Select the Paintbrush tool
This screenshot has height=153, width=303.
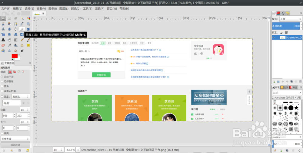(28, 40)
